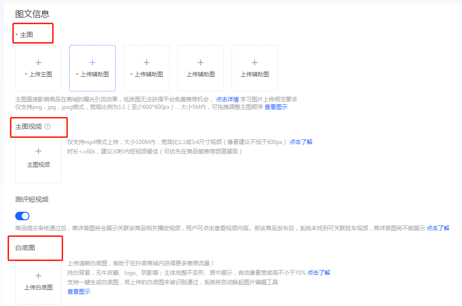Click the 上传主图 upload slot

[x=38, y=68]
